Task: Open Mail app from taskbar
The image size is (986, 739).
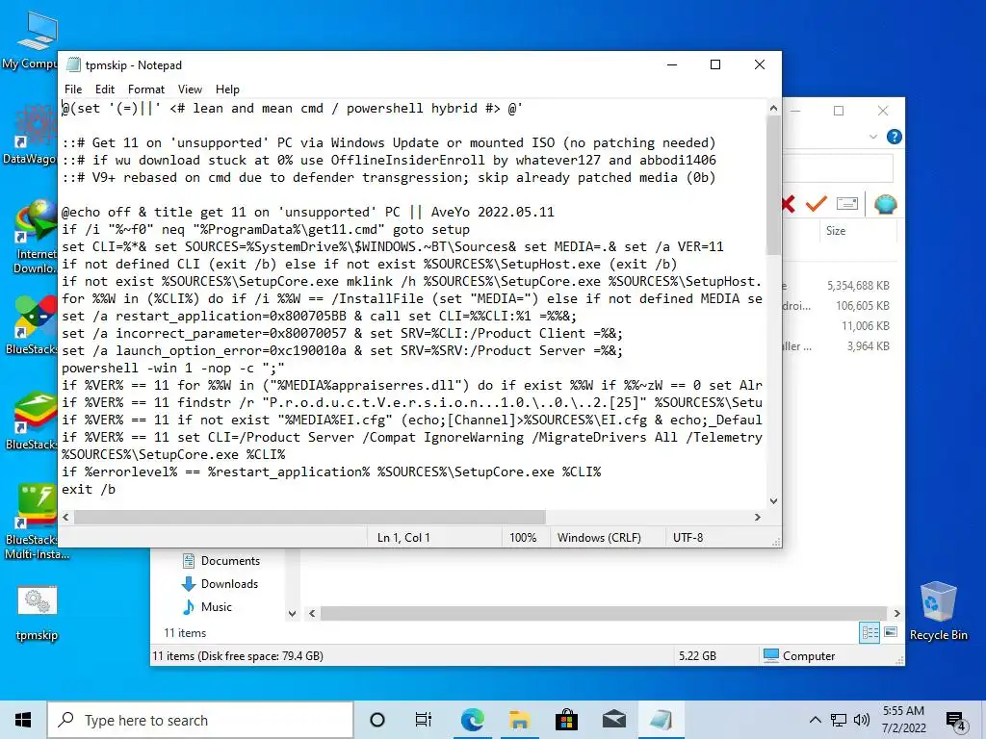Action: coord(613,720)
